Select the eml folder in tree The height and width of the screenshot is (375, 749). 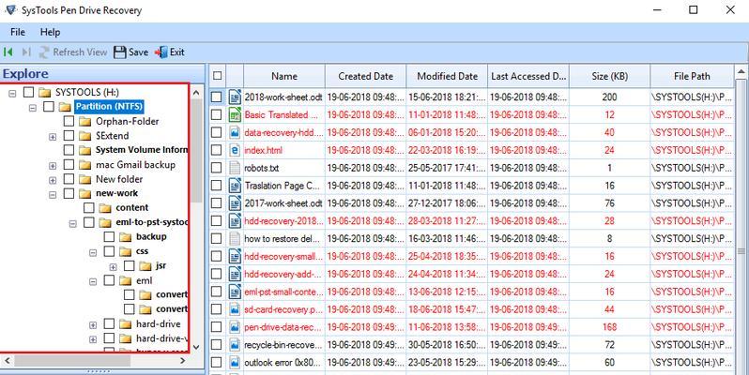click(144, 280)
